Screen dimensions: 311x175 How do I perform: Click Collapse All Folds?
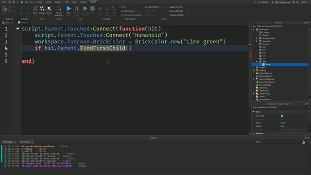tap(176, 15)
